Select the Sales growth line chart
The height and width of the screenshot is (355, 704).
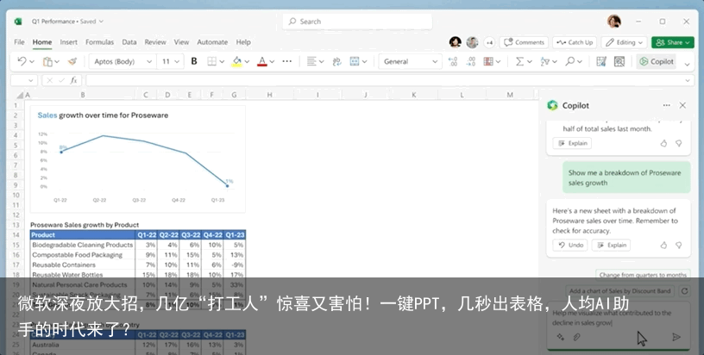click(x=138, y=159)
